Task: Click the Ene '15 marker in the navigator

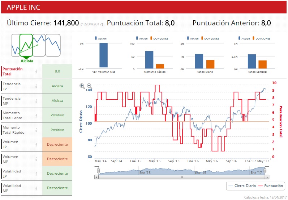Action: 145,173
